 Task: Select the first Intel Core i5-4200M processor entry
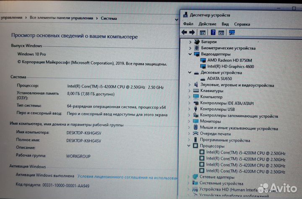(246, 153)
